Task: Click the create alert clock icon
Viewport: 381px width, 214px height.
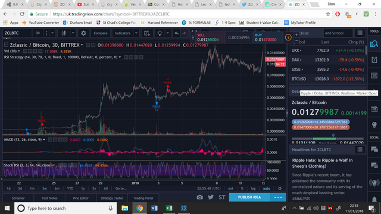Action: 147,33
